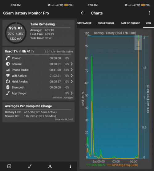Tap the Bluetooth row icon
The height and width of the screenshot is (171, 154).
click(x=8, y=87)
